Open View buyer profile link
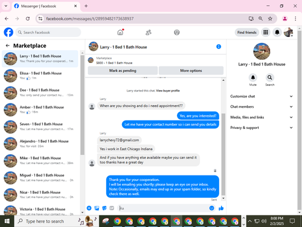 168,91
